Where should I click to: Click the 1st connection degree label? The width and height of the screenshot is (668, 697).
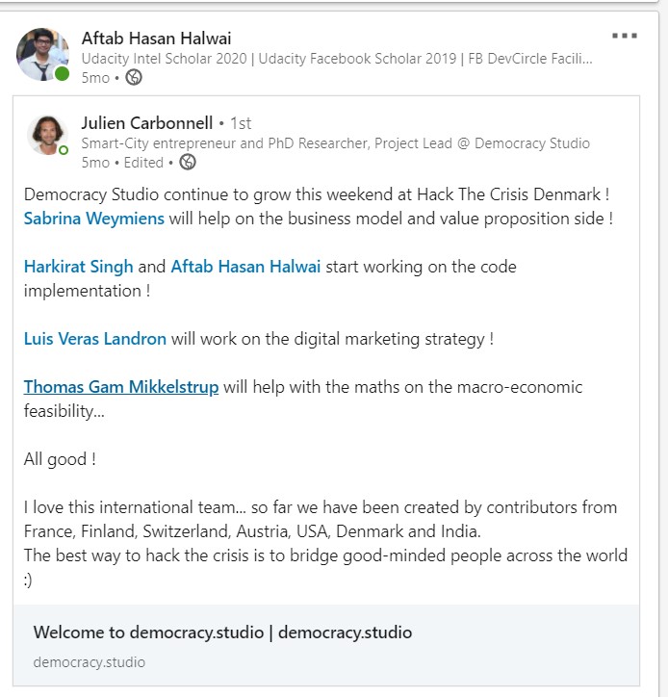pos(241,123)
